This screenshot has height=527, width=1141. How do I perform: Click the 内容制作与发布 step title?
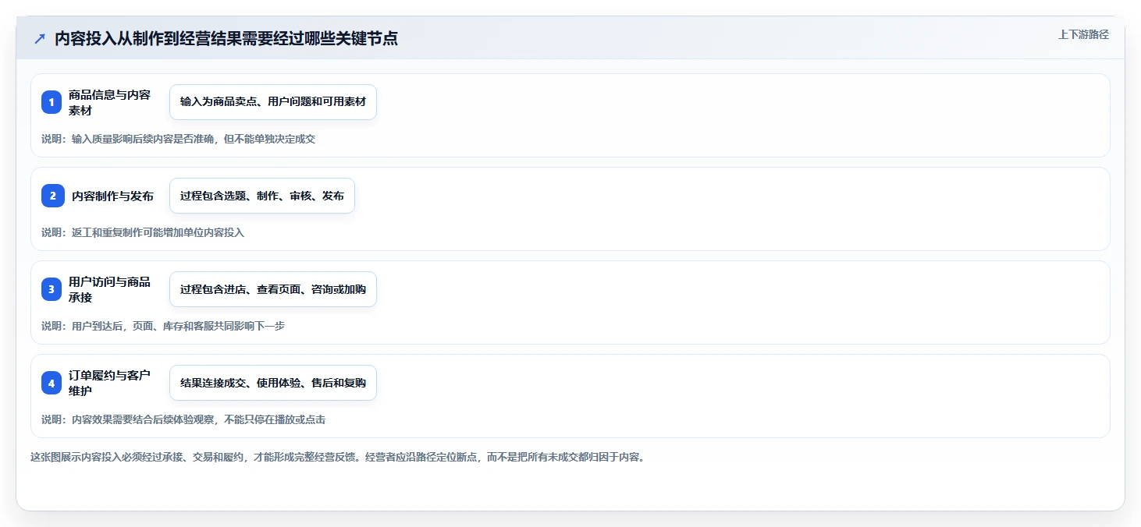pos(112,196)
